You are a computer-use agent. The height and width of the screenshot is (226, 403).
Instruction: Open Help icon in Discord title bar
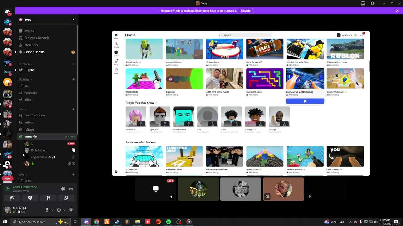(x=372, y=3)
